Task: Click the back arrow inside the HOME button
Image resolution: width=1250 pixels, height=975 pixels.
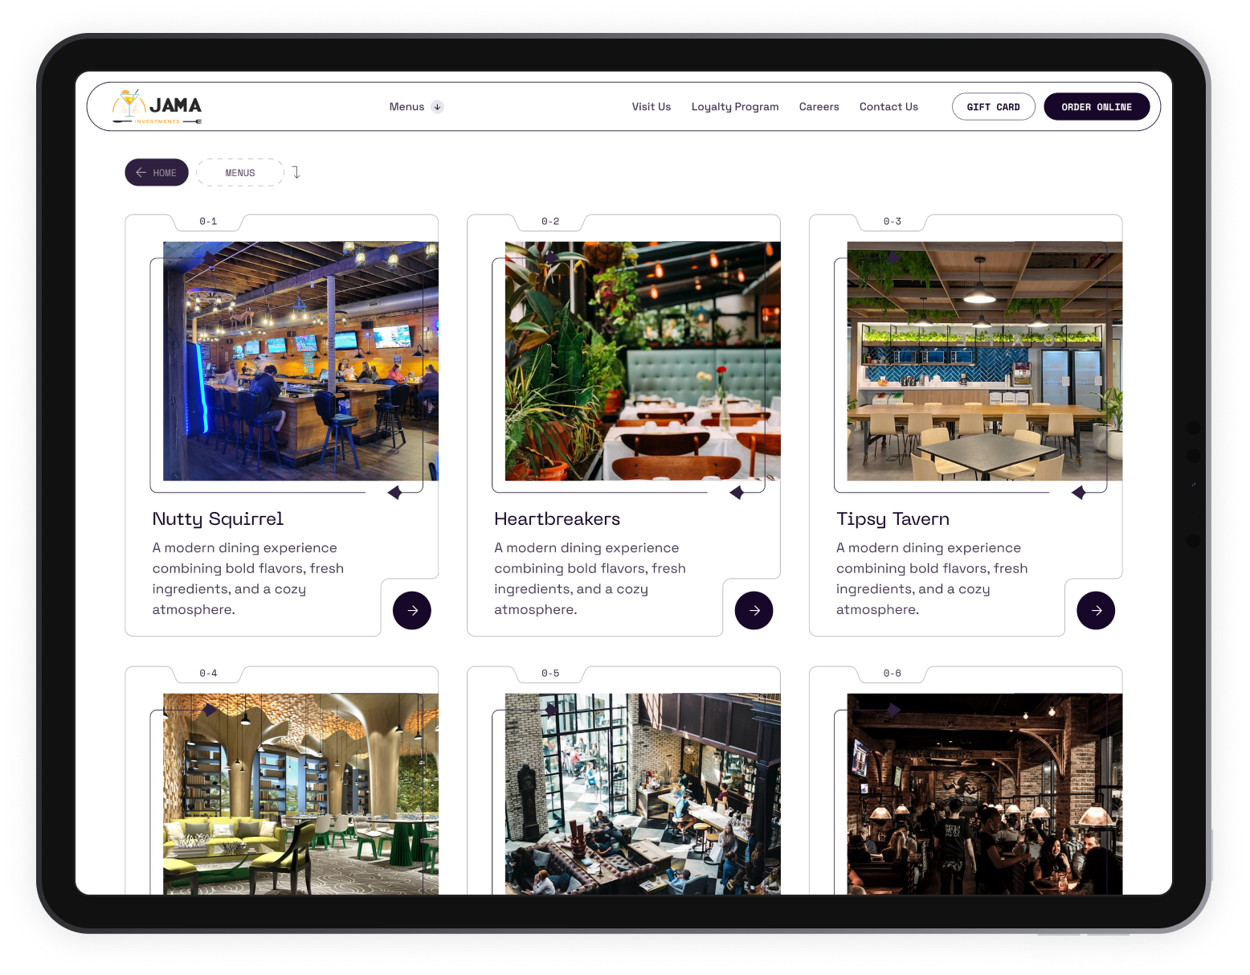Action: (x=141, y=172)
